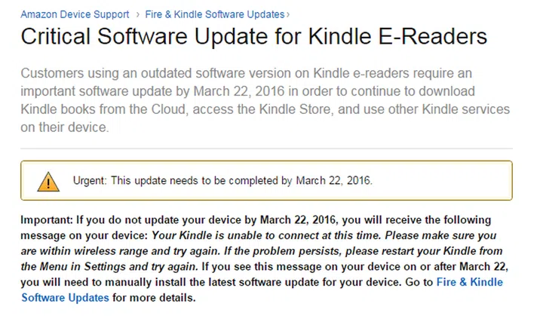Click the alert text about completing the update
The width and height of the screenshot is (543, 316).
click(241, 182)
